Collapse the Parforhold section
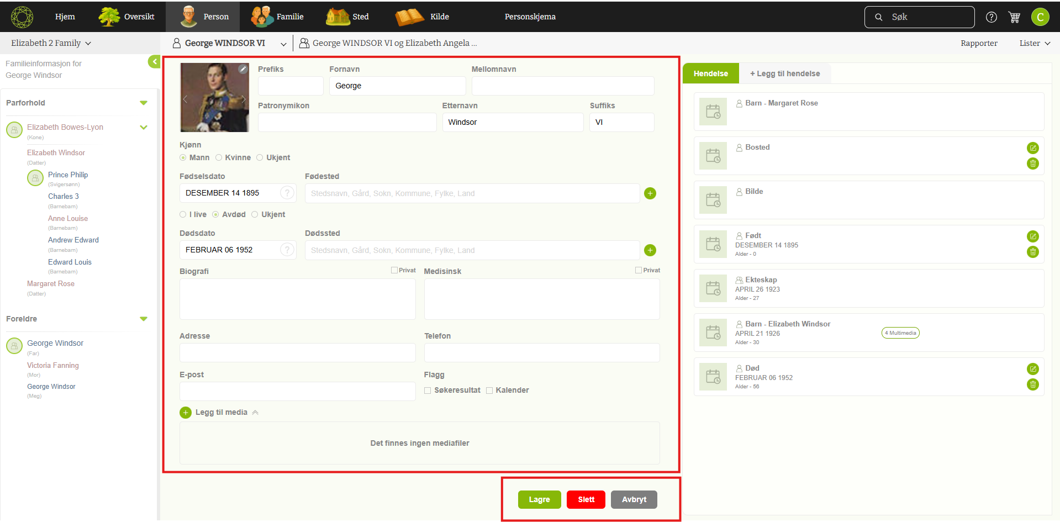 point(144,103)
